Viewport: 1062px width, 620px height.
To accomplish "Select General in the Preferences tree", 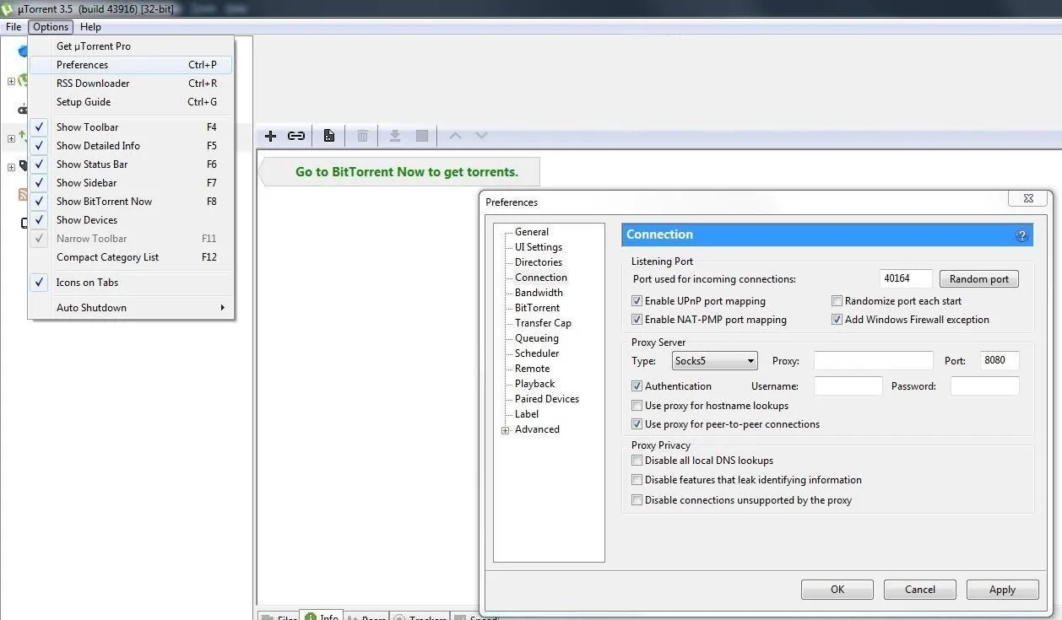I will 532,232.
